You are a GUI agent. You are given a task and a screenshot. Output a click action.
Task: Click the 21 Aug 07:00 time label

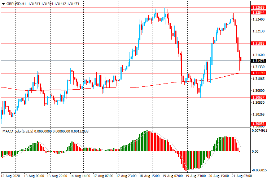[241, 176]
